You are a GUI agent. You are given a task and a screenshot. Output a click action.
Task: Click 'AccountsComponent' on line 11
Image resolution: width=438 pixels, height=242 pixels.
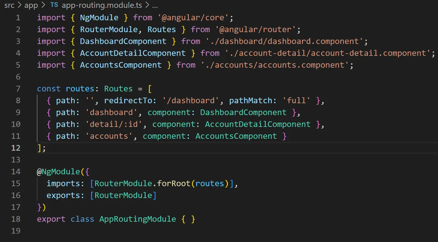click(236, 136)
